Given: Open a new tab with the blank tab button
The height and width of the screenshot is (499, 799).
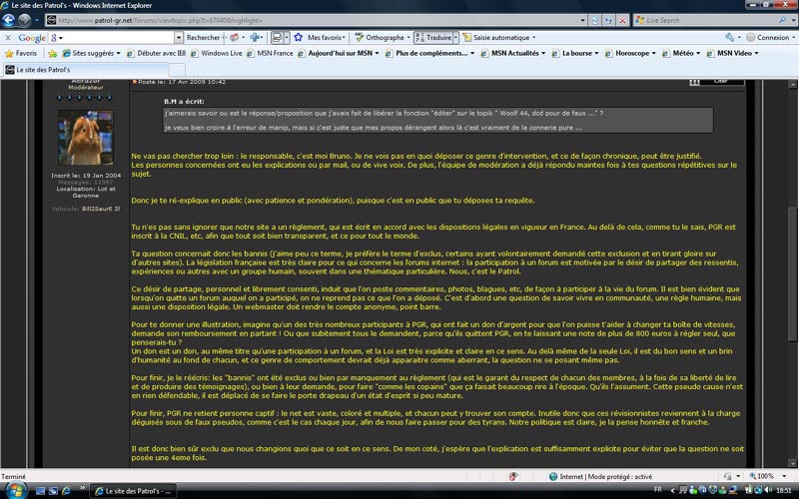Looking at the screenshot, I should [178, 70].
